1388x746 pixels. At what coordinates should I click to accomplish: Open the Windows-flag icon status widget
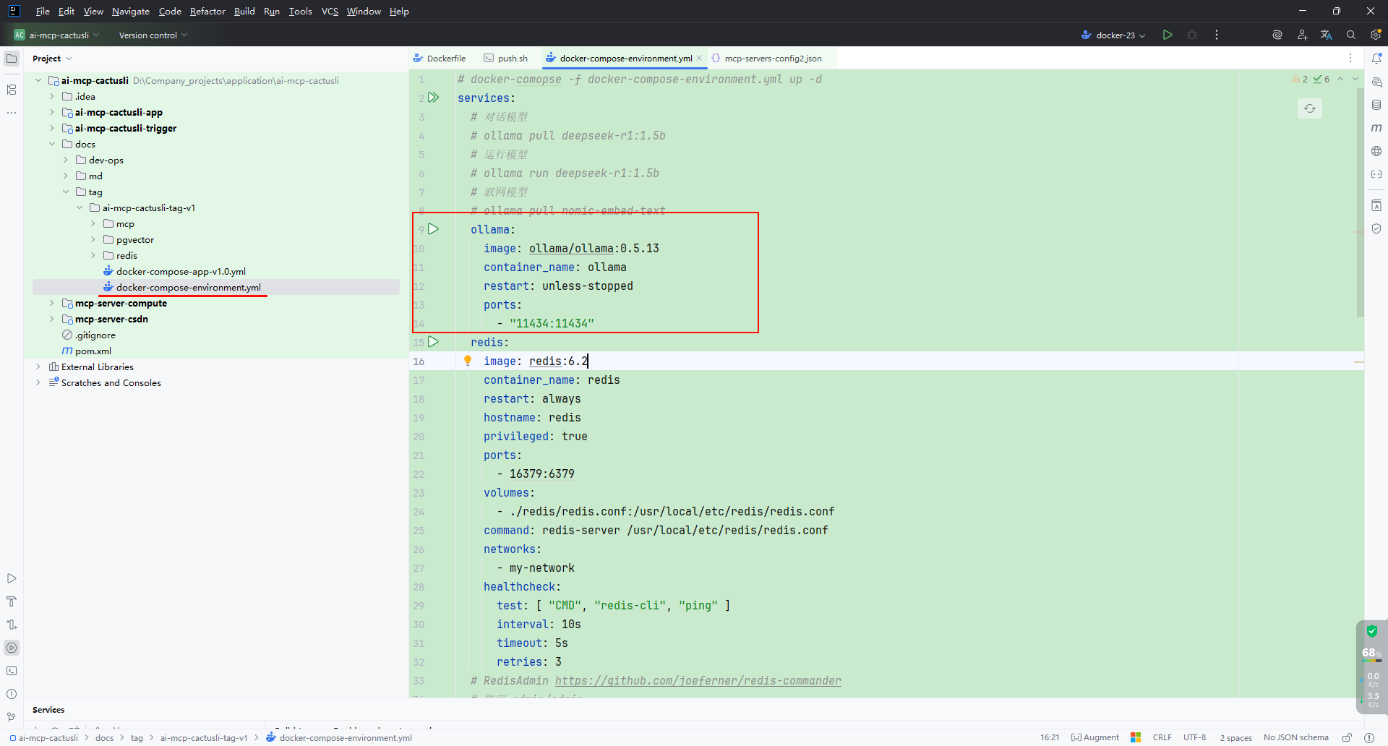click(x=1136, y=737)
